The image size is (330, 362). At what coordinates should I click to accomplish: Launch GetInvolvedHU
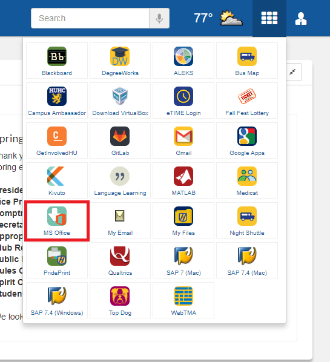57,140
